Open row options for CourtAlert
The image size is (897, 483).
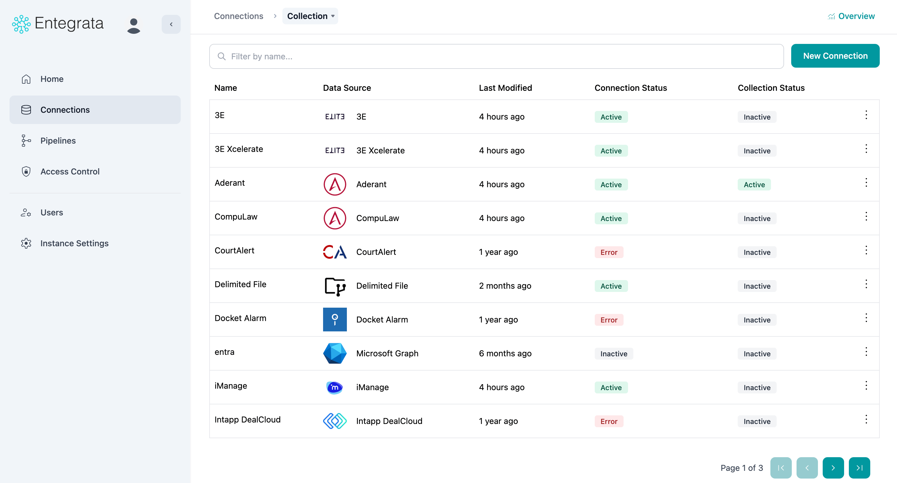tap(866, 250)
